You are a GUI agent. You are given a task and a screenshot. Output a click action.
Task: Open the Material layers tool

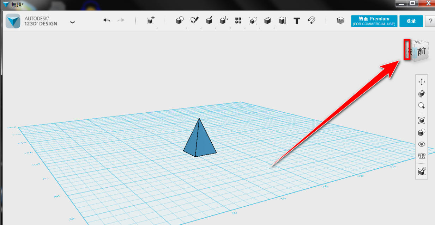(x=340, y=21)
